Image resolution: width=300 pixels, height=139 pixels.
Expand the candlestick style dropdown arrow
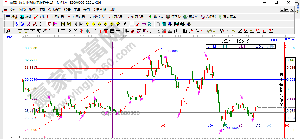44,24
